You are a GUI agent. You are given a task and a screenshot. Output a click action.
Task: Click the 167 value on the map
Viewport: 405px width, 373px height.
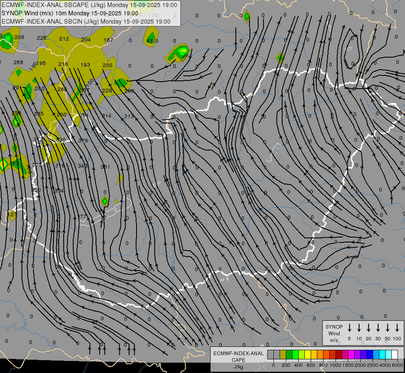pyautogui.click(x=108, y=40)
